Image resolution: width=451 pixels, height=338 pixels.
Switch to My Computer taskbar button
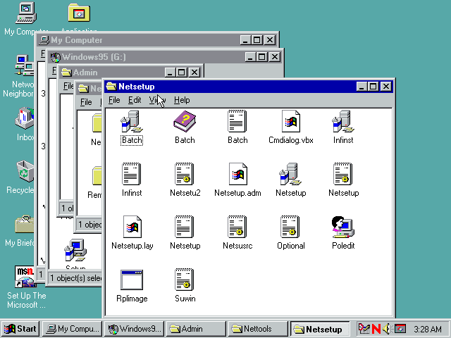pyautogui.click(x=73, y=329)
